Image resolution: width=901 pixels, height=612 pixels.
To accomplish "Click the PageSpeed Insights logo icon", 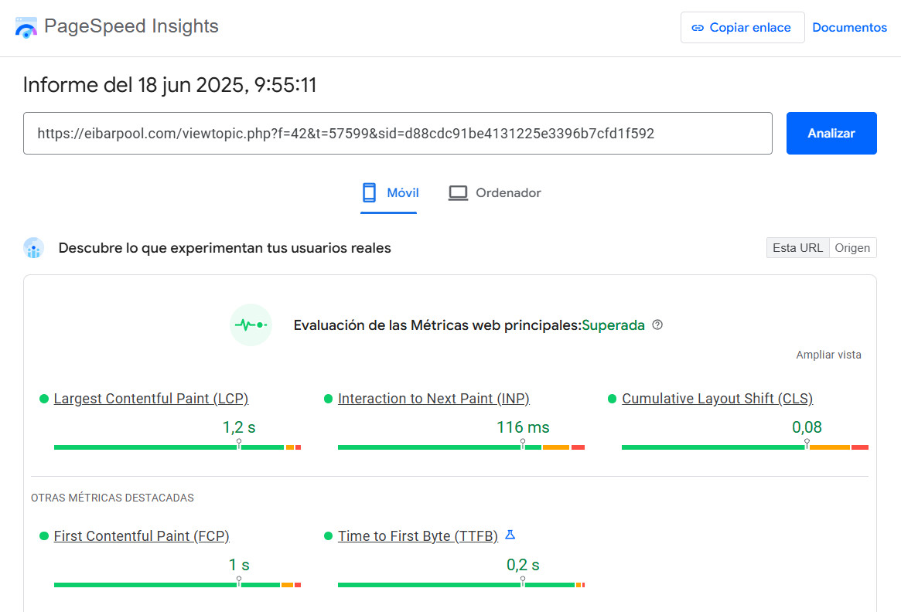I will [x=26, y=27].
